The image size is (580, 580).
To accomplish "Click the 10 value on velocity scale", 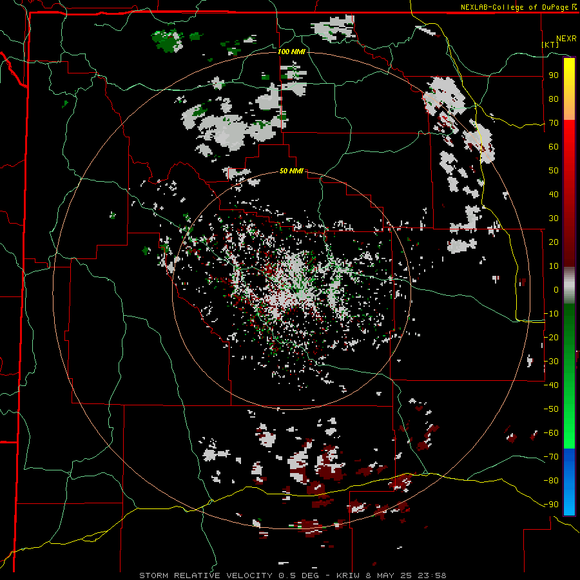I will [554, 266].
